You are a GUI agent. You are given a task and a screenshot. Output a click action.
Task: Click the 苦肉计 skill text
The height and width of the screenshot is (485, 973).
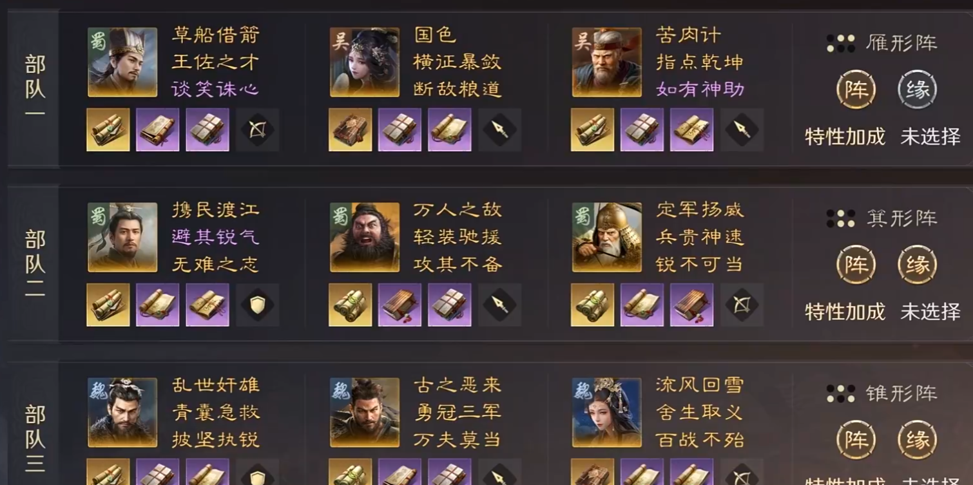(689, 35)
